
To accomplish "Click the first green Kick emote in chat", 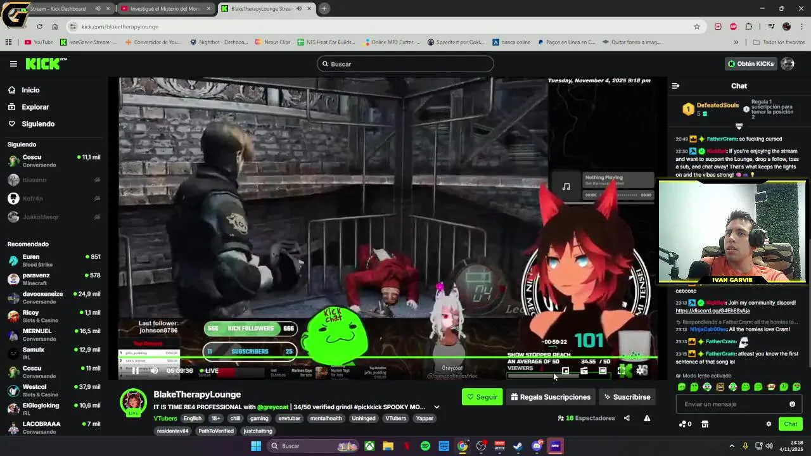I will (682, 387).
